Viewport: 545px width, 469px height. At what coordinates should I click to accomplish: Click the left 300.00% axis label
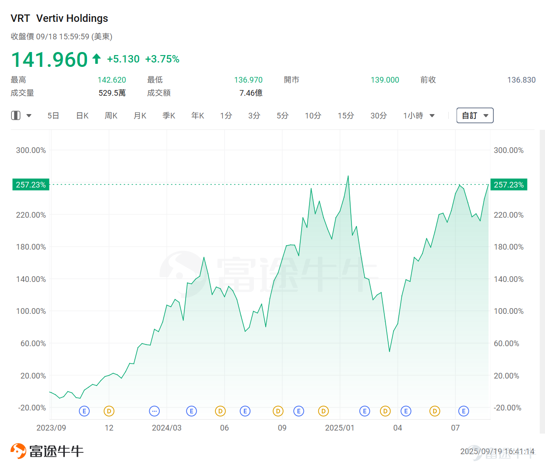tap(31, 150)
